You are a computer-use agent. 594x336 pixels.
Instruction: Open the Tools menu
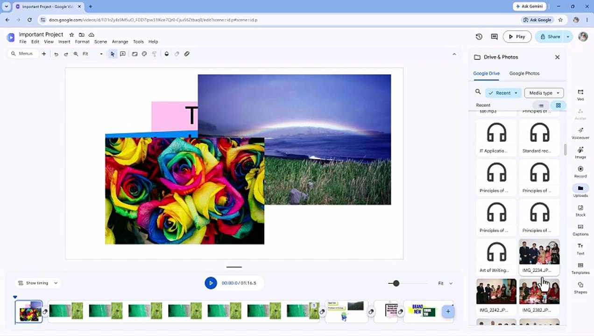coord(138,42)
